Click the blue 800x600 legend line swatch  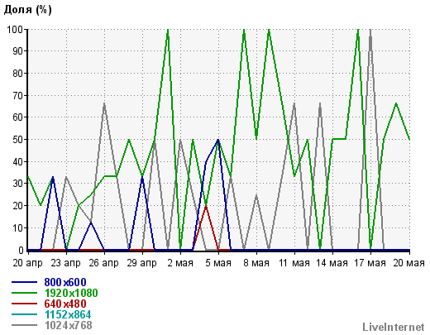coord(24,282)
